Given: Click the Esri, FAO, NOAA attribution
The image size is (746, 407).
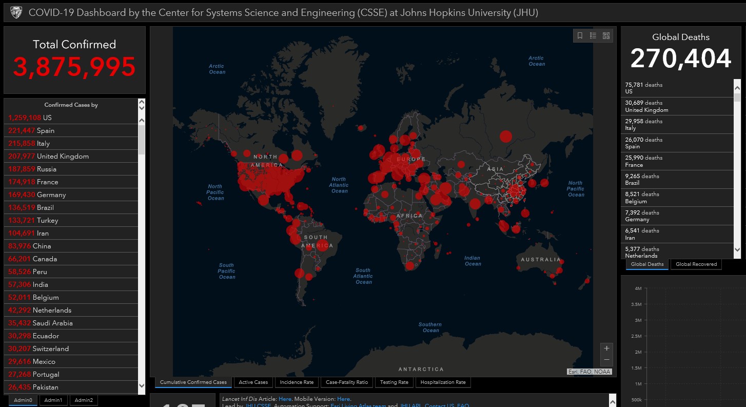Looking at the screenshot, I should pos(590,372).
